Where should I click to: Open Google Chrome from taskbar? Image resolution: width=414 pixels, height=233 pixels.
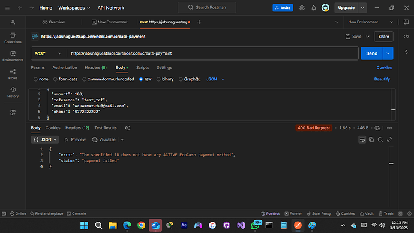point(141,225)
